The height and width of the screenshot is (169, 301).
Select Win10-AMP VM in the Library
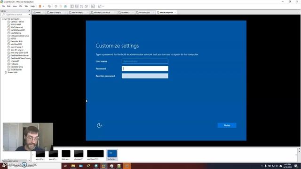click(16, 24)
